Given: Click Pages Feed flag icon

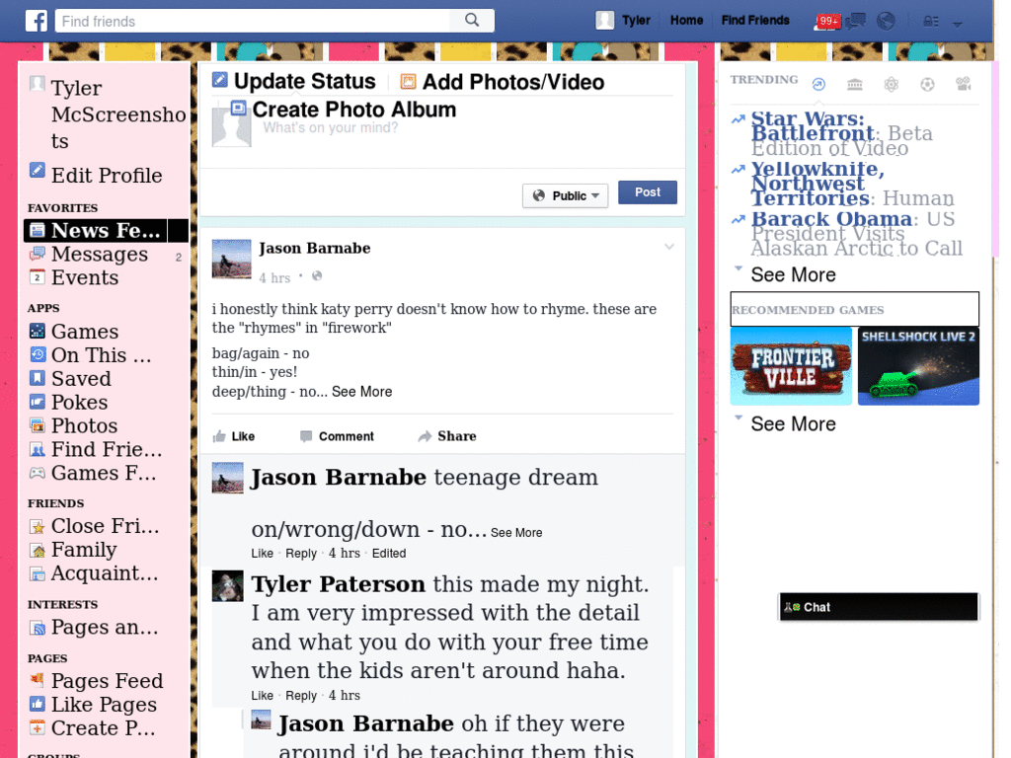Looking at the screenshot, I should (x=38, y=680).
